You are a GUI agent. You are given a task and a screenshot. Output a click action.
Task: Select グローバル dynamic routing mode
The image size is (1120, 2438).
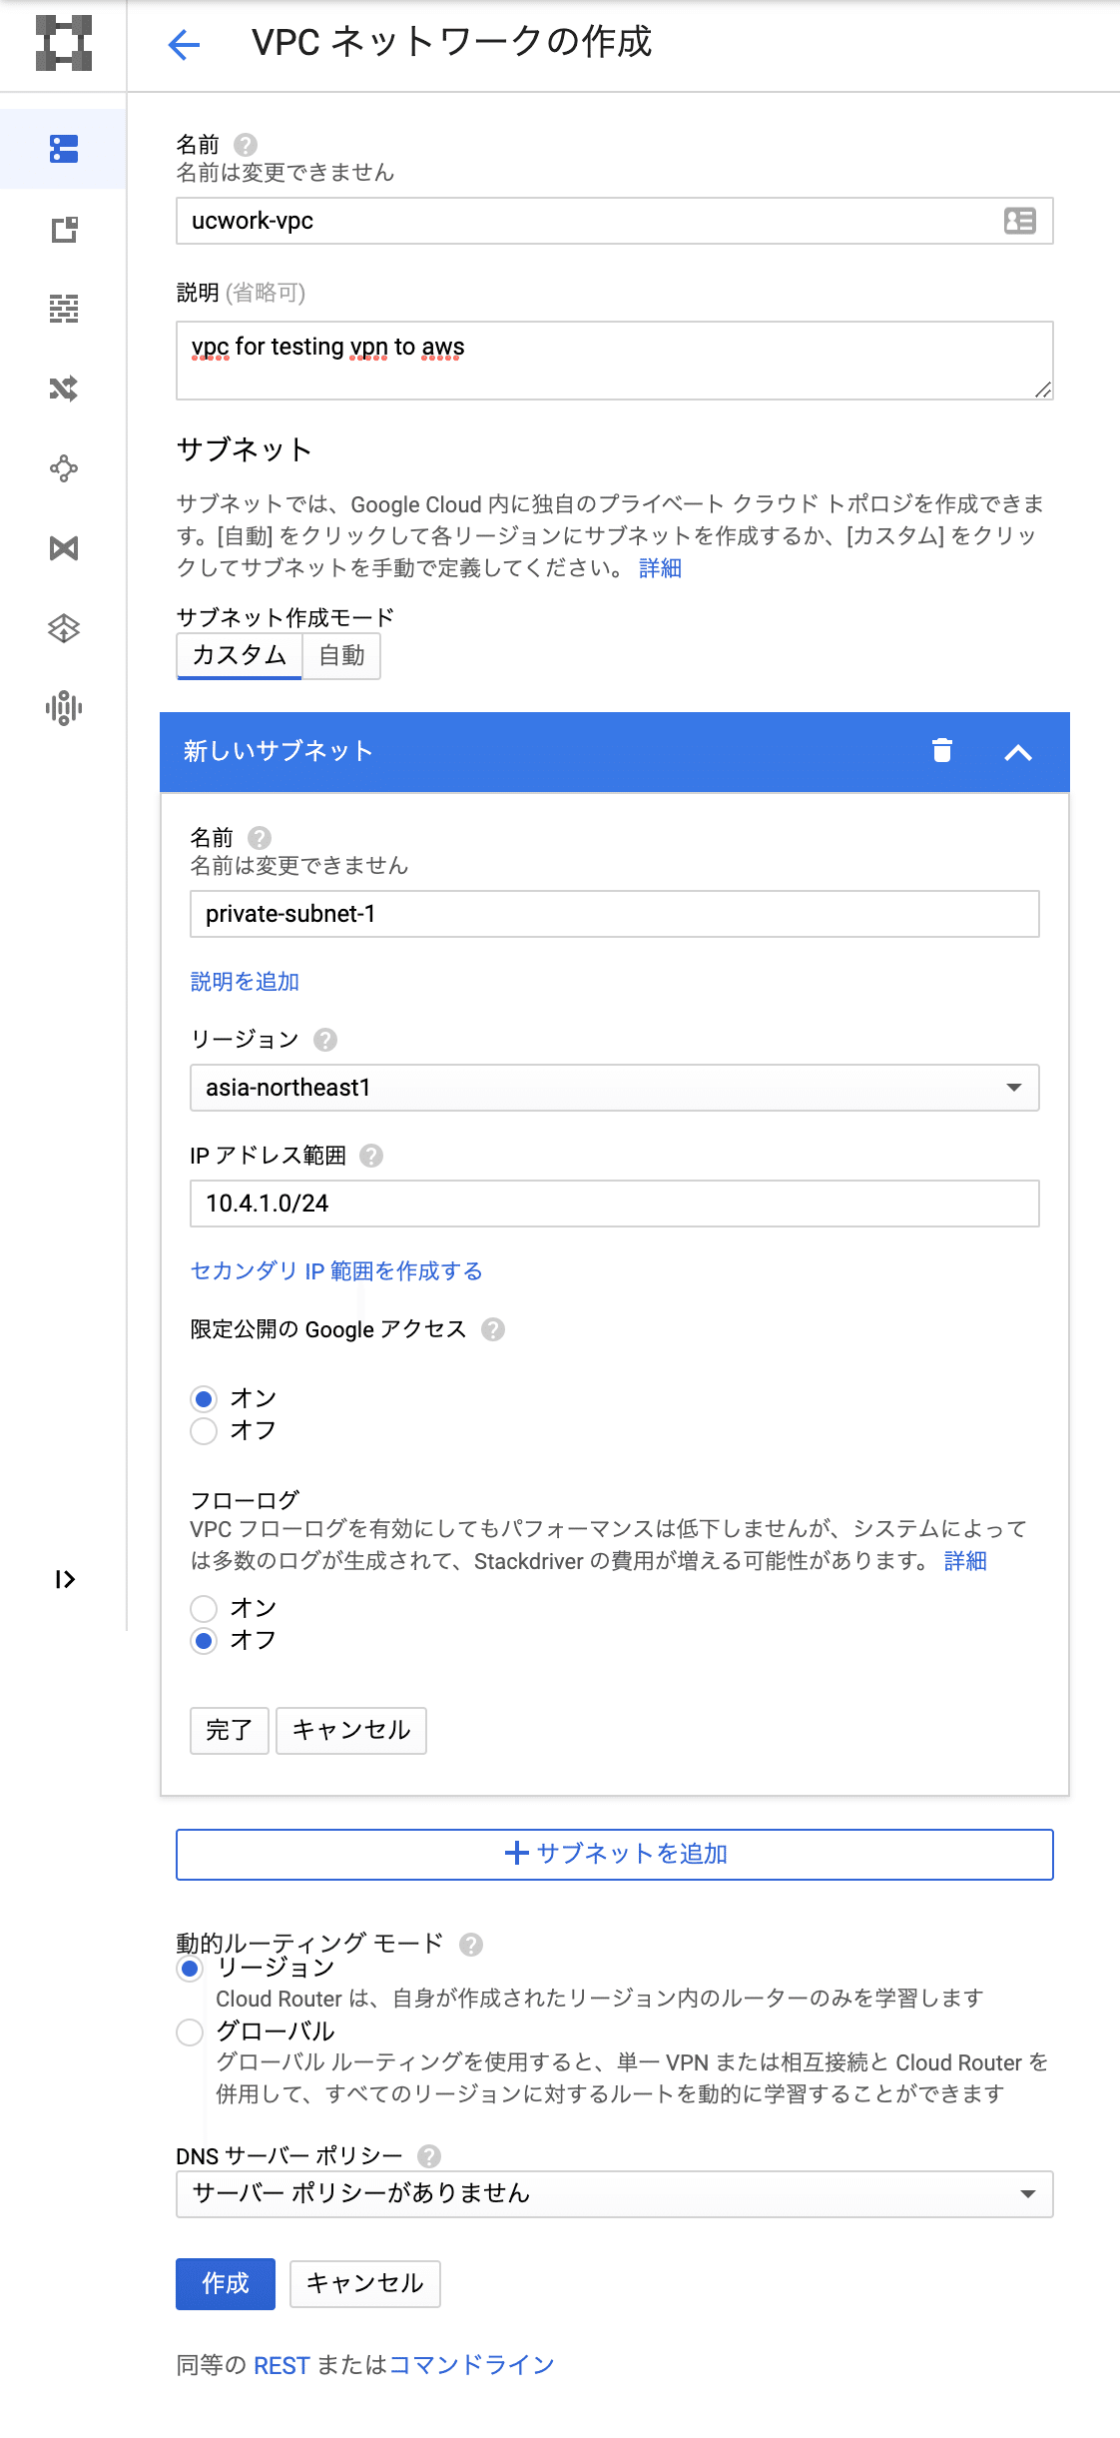[190, 2032]
